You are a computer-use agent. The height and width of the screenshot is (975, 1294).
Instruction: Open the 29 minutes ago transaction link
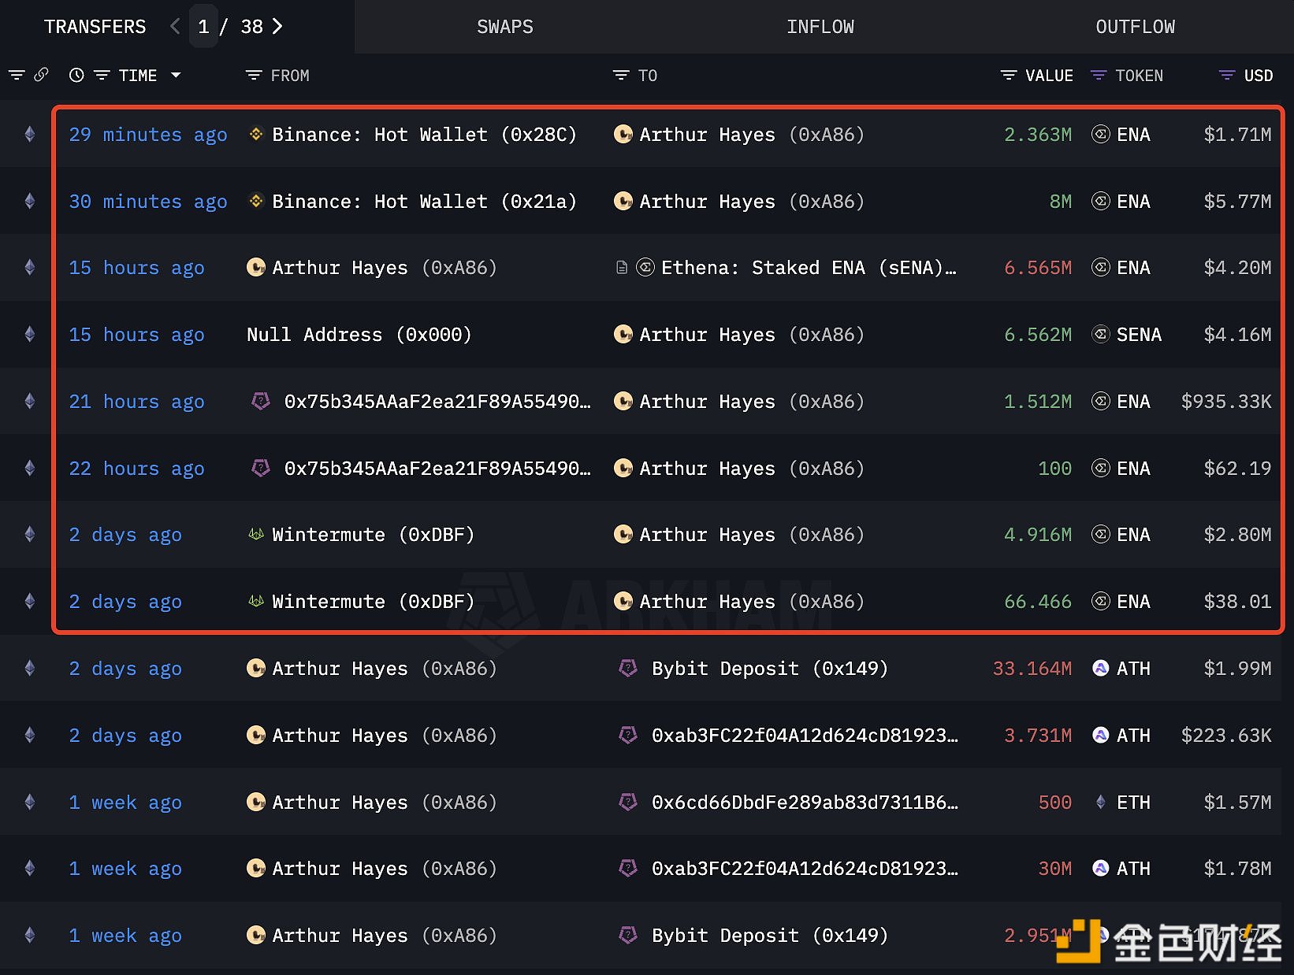coord(148,135)
